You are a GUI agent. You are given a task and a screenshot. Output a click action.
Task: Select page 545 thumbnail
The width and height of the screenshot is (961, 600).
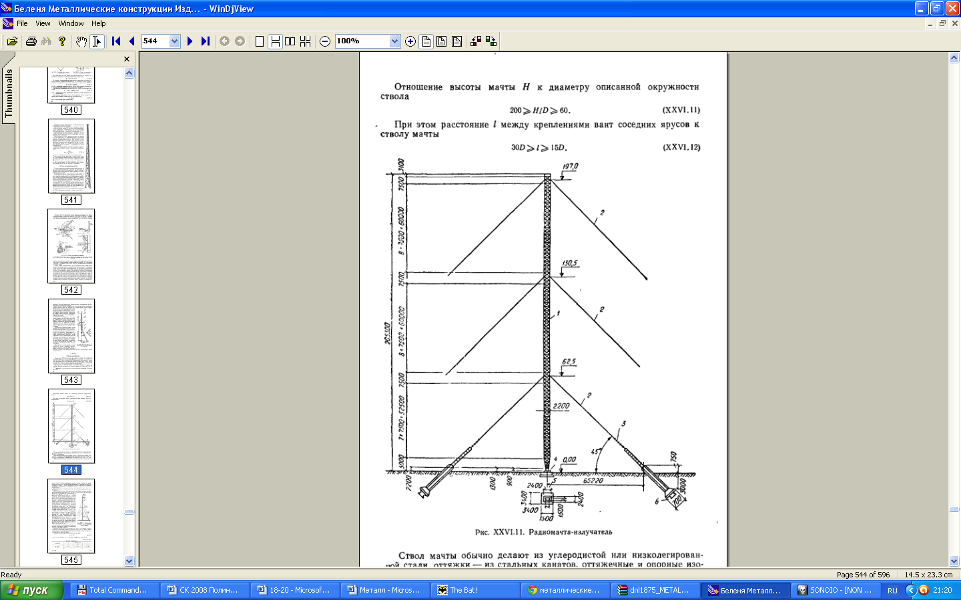point(71,516)
